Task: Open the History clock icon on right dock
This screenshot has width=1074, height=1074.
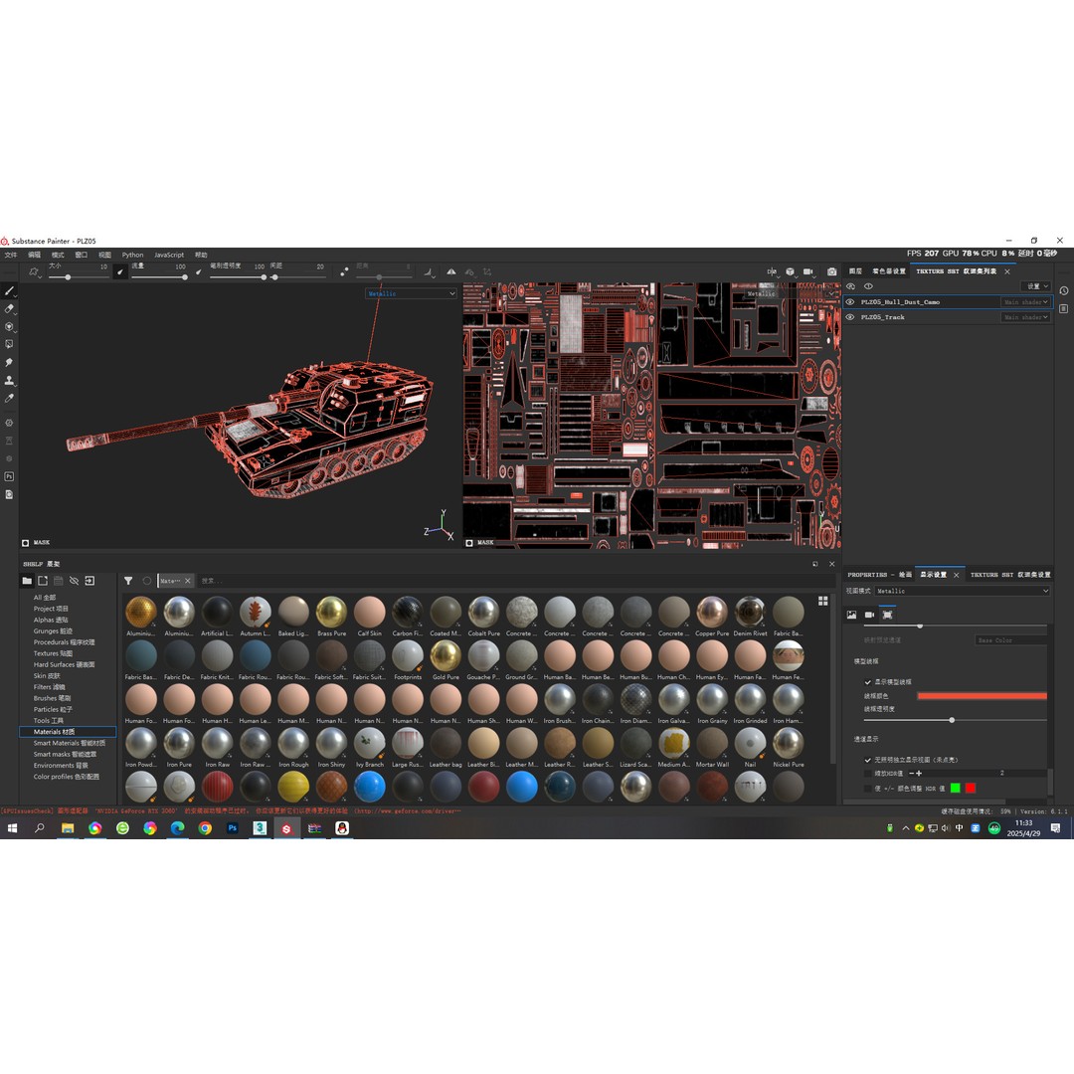Action: point(1064,290)
